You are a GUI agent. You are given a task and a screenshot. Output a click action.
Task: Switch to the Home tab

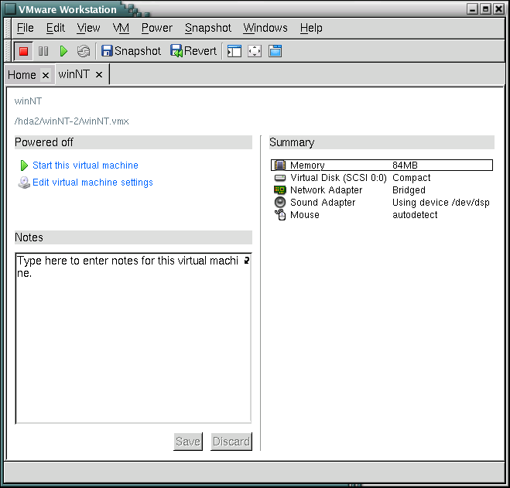pyautogui.click(x=22, y=75)
